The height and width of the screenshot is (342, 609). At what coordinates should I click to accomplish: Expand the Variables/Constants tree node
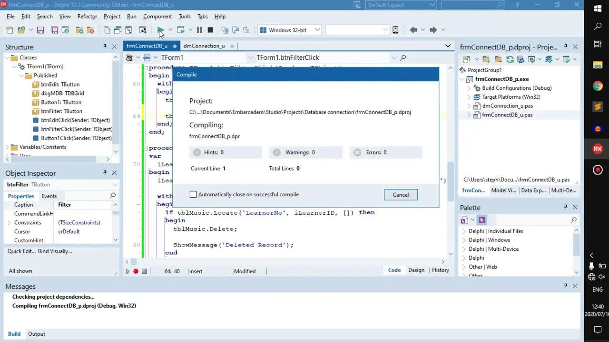coord(7,147)
